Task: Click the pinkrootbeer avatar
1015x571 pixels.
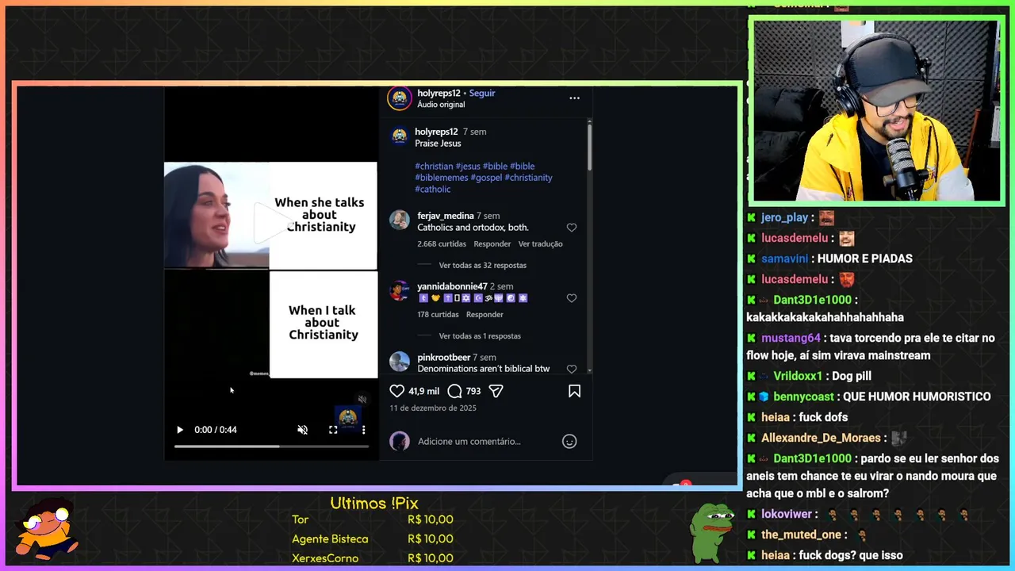Action: [x=400, y=362]
